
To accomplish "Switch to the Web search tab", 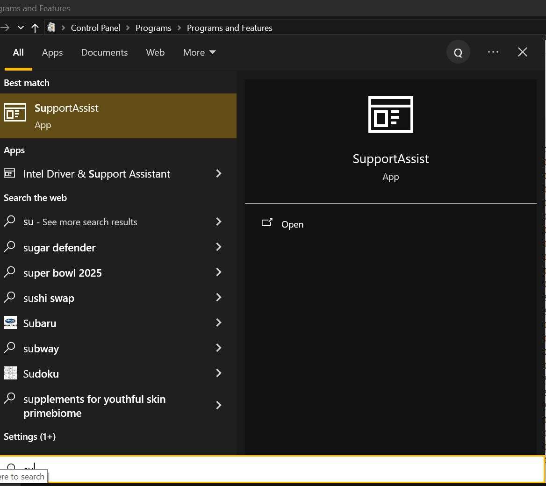I will pos(155,52).
